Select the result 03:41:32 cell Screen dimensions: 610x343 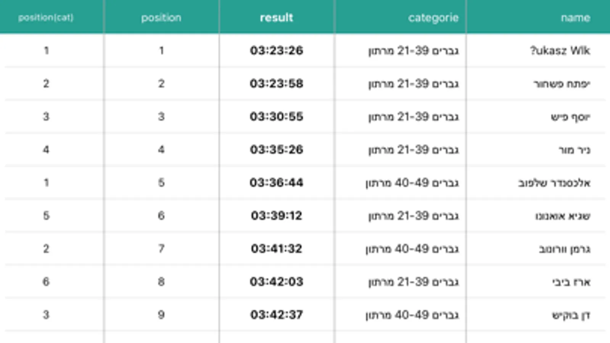pos(276,248)
